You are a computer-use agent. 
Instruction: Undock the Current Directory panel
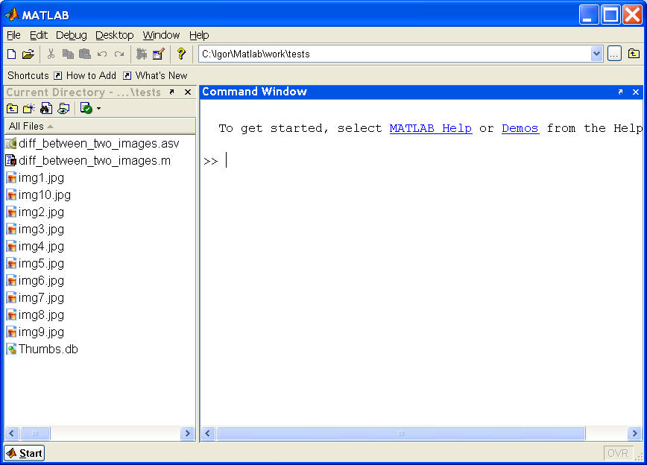(172, 92)
